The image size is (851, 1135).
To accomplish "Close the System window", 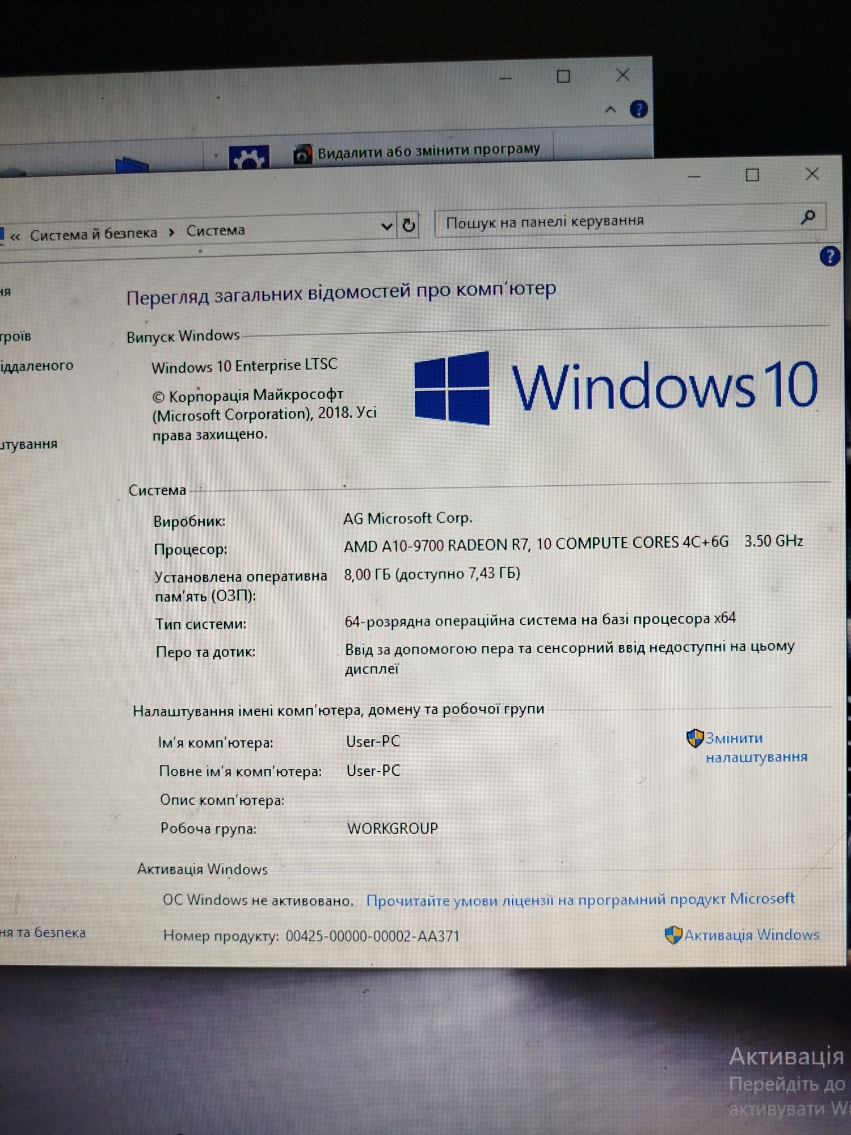I will pyautogui.click(x=812, y=174).
